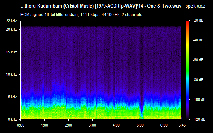Click the file name title text
Image resolution: width=213 pixels, height=133 pixels.
pyautogui.click(x=101, y=6)
